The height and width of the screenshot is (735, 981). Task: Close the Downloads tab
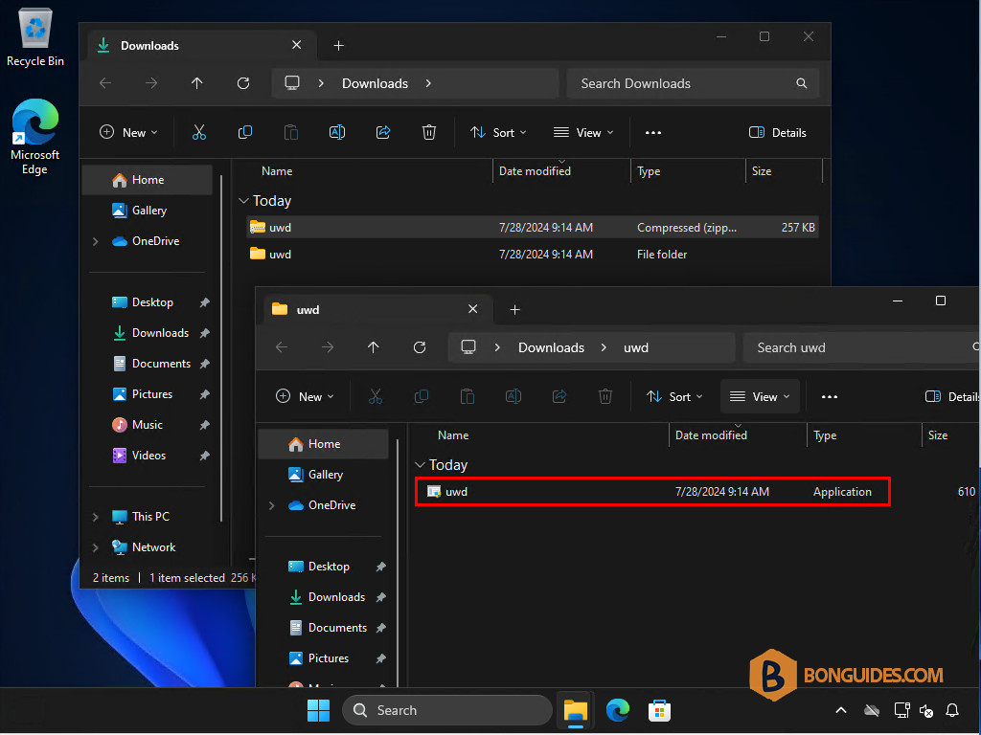click(x=297, y=45)
